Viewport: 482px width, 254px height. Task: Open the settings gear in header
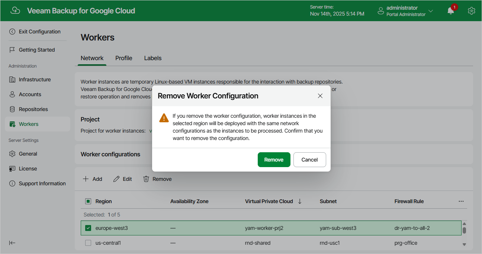coord(472,11)
